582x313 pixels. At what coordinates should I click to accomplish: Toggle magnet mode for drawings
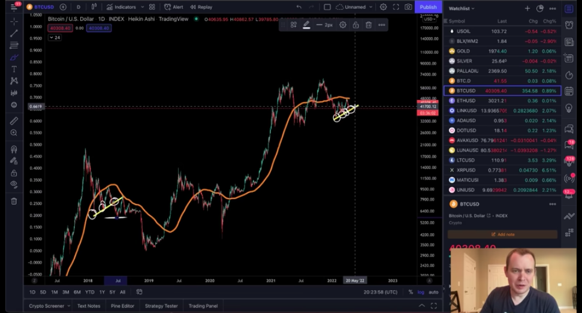(14, 149)
